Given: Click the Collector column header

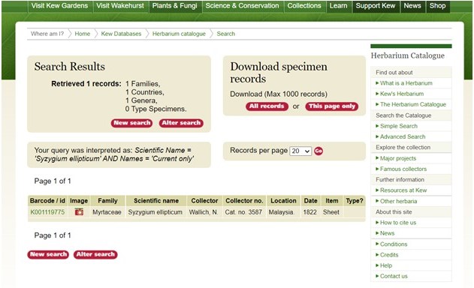Looking at the screenshot, I should pyautogui.click(x=204, y=201).
